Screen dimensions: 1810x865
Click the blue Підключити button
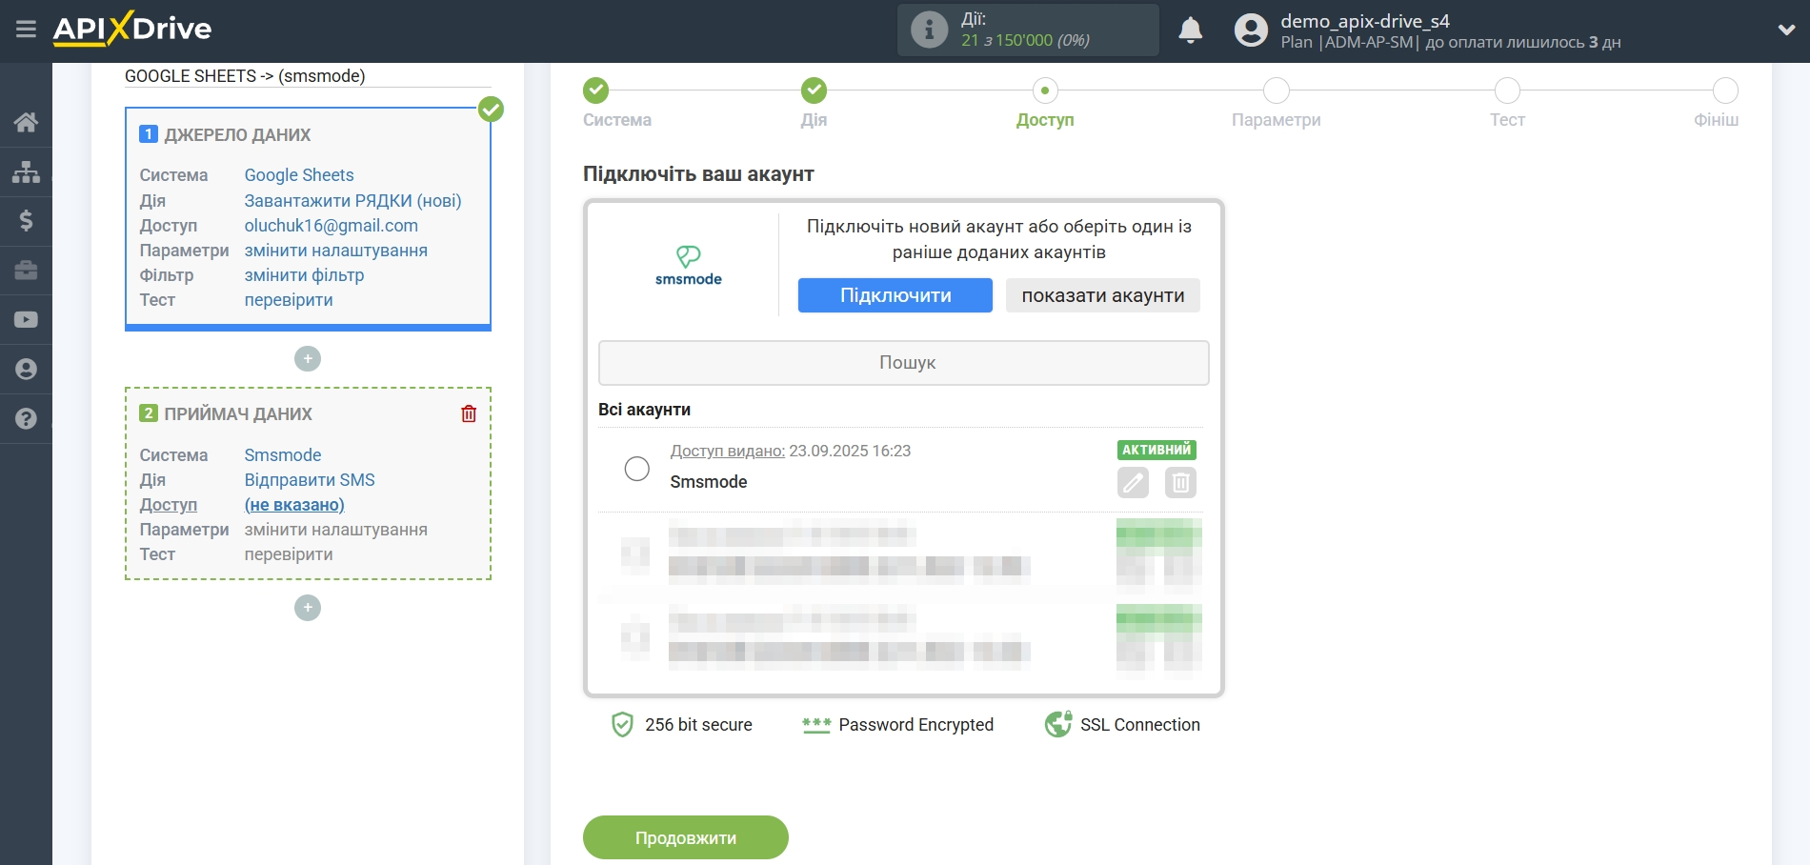[x=895, y=295]
